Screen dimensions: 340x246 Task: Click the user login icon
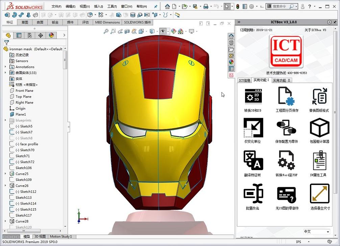[x=302, y=6]
